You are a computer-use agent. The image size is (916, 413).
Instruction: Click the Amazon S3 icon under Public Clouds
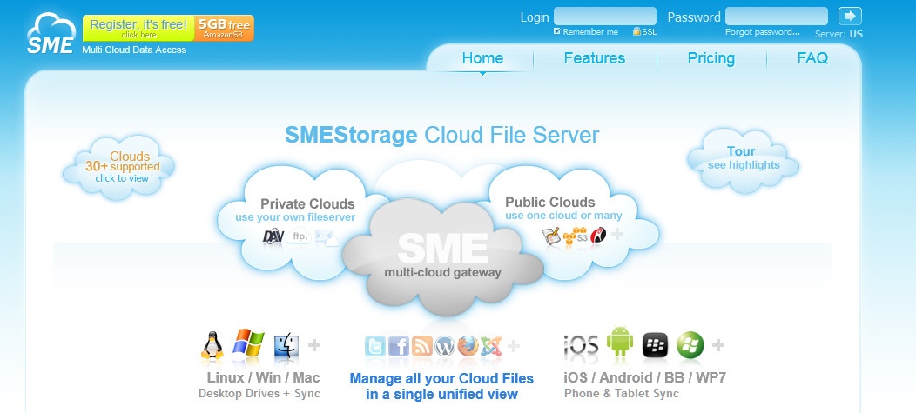pyautogui.click(x=576, y=236)
